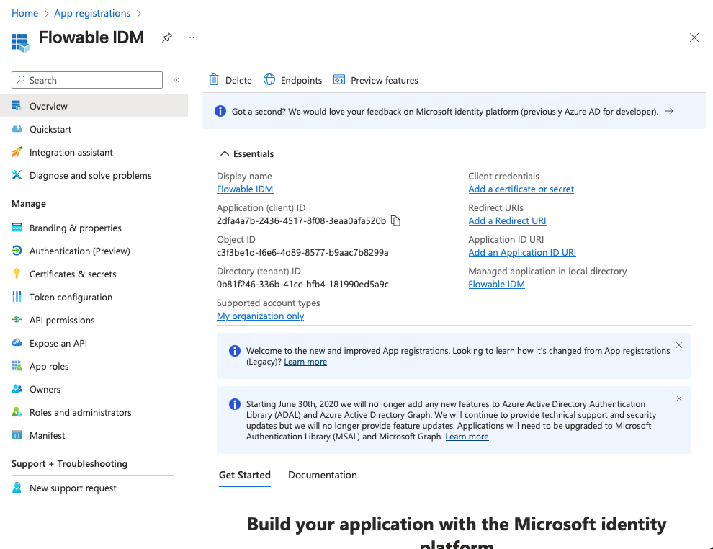Open the Endpoints panel
Screen dimensions: 713x549
pos(292,80)
